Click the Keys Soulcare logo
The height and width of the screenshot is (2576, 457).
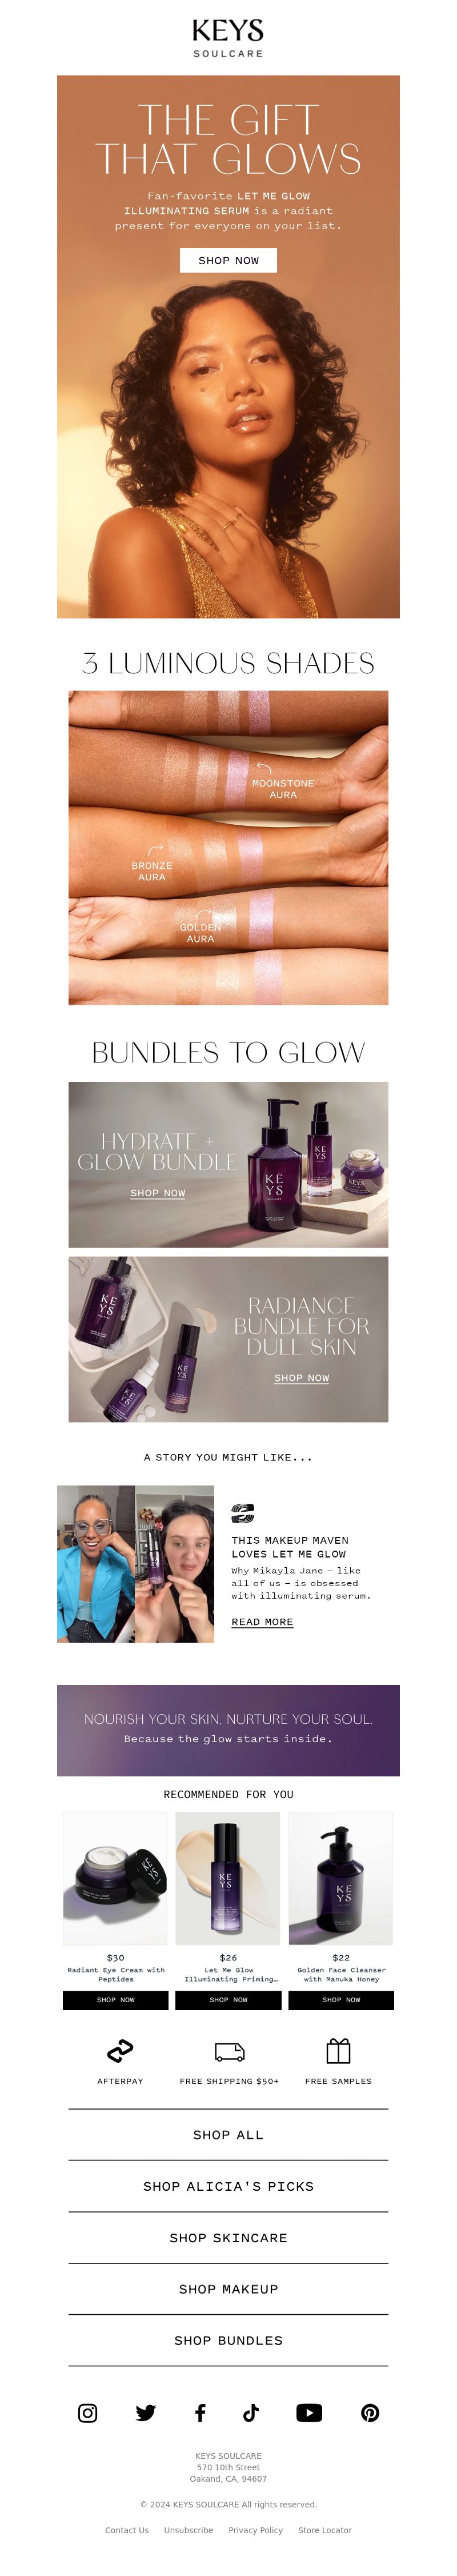[x=228, y=37]
